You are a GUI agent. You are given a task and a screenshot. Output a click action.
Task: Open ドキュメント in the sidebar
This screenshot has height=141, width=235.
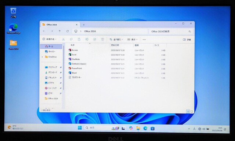click(x=51, y=78)
